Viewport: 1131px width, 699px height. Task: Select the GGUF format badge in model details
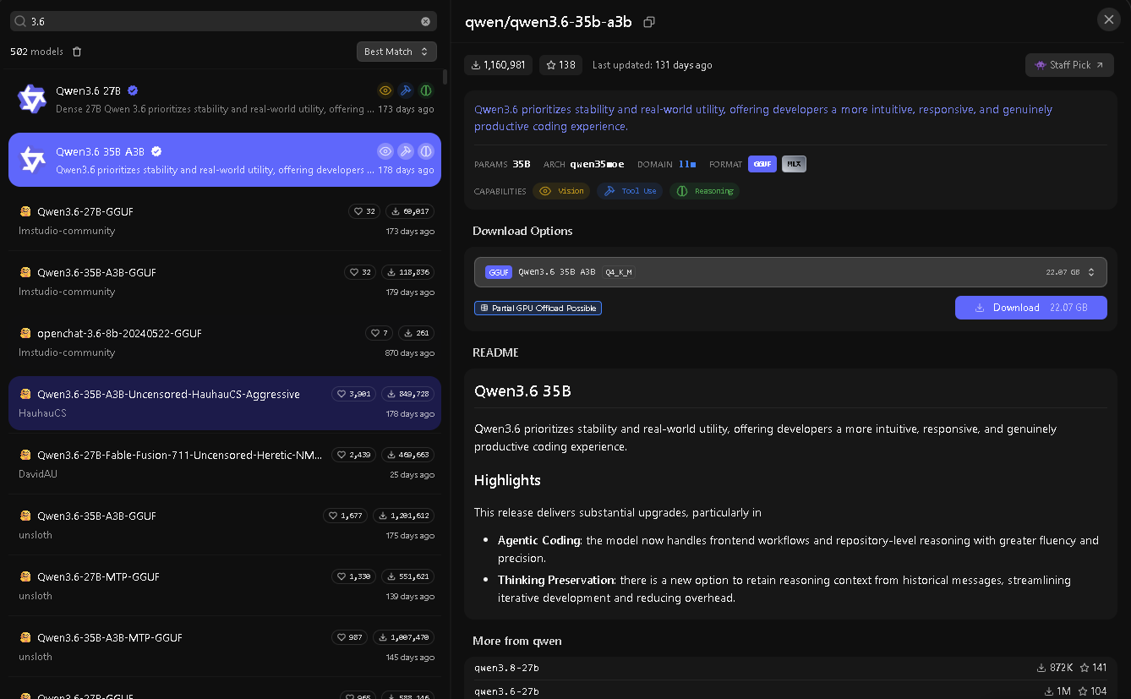coord(762,164)
